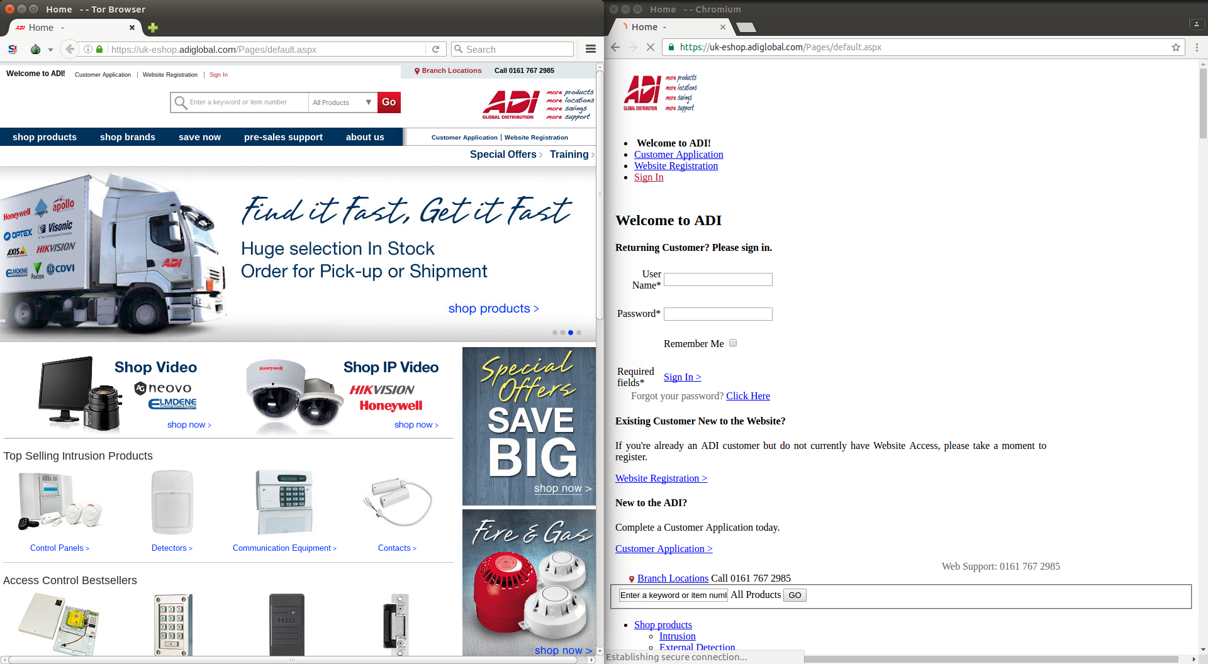This screenshot has height=664, width=1208.
Task: Click the User Name input field
Action: coord(717,279)
